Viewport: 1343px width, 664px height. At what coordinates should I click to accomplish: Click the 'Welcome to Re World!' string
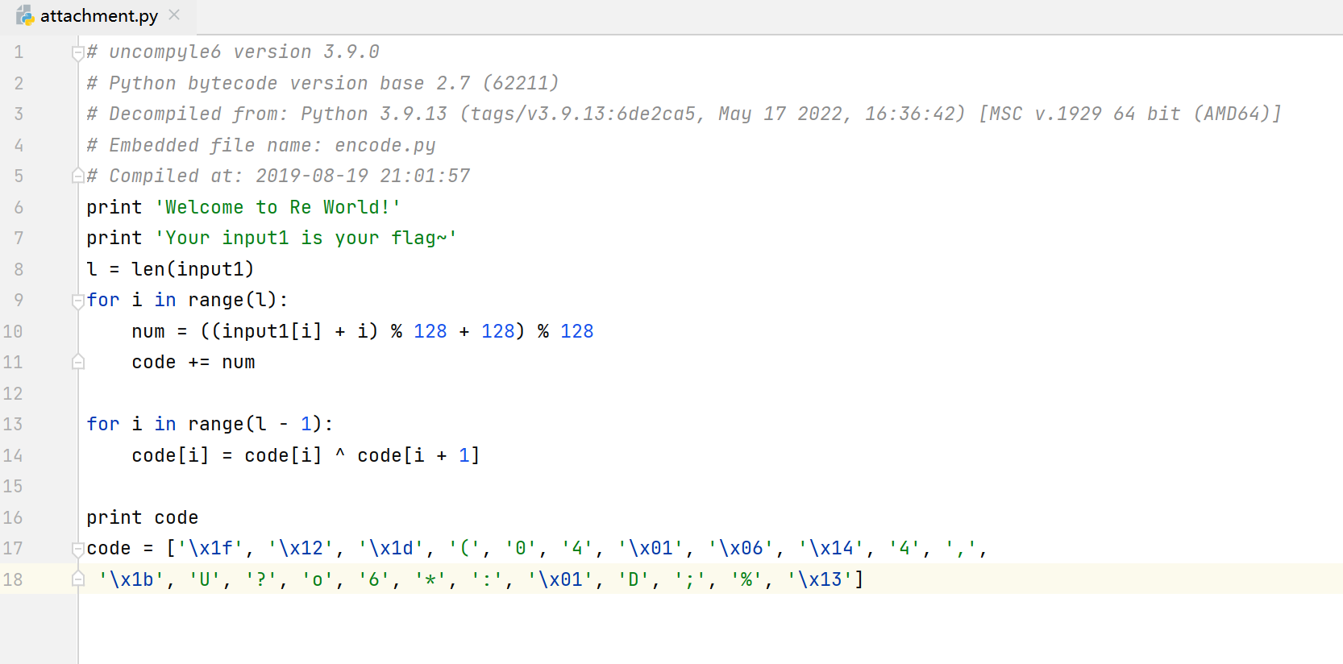278,207
